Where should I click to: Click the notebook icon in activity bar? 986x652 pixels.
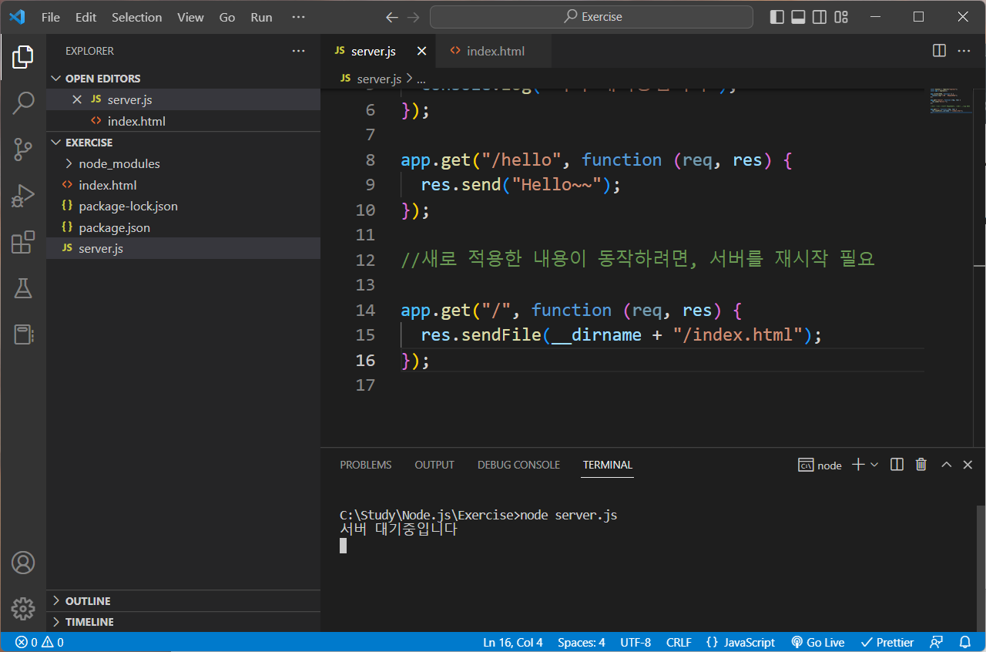click(23, 334)
